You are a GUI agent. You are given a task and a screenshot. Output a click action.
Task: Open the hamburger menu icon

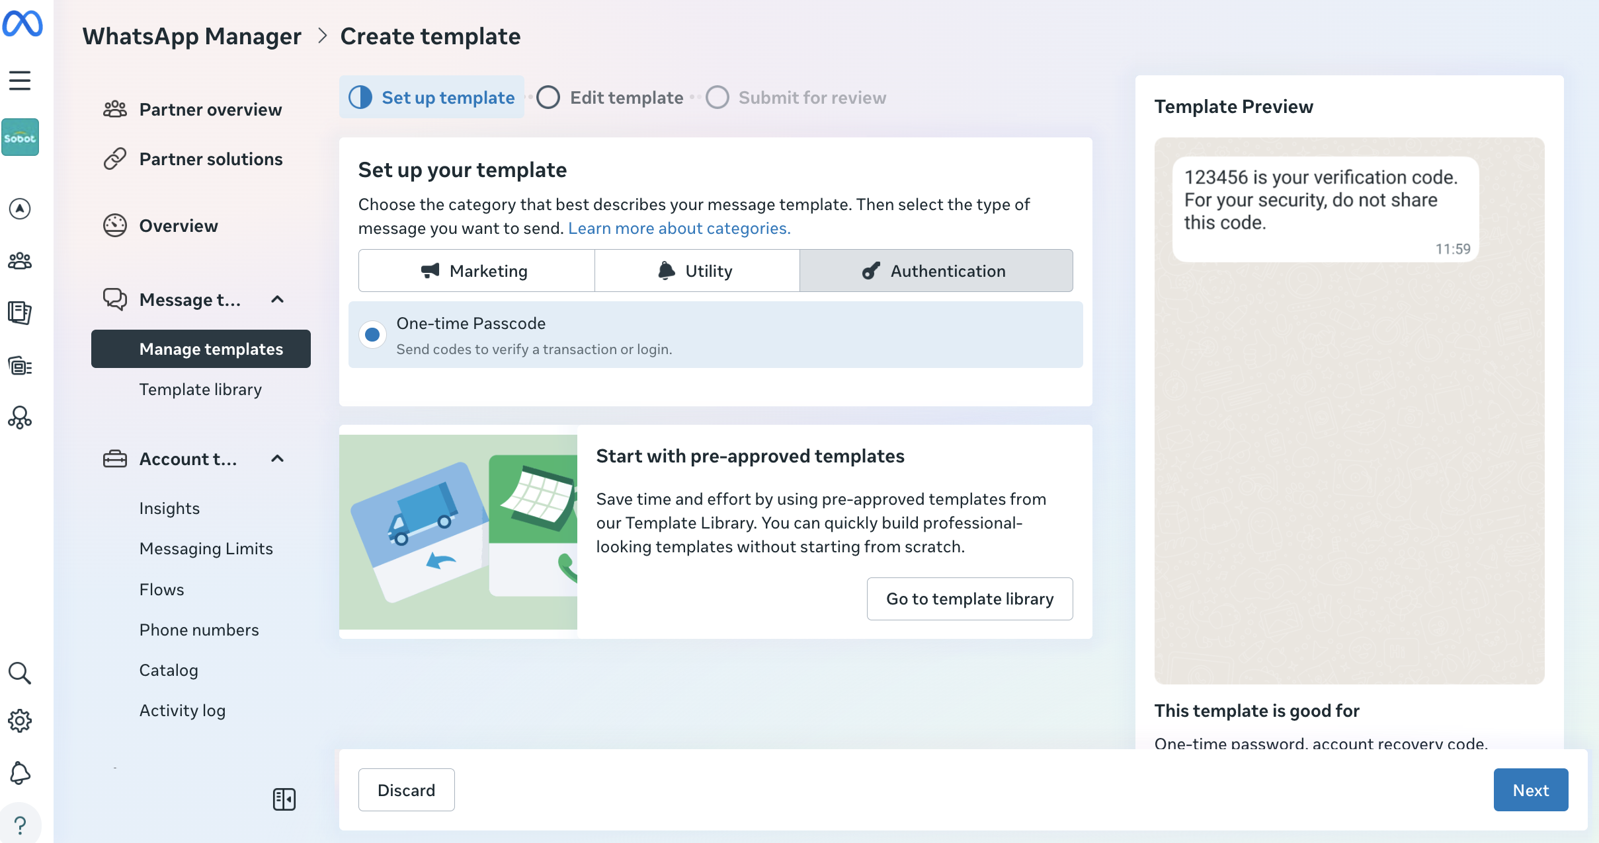[x=20, y=81]
